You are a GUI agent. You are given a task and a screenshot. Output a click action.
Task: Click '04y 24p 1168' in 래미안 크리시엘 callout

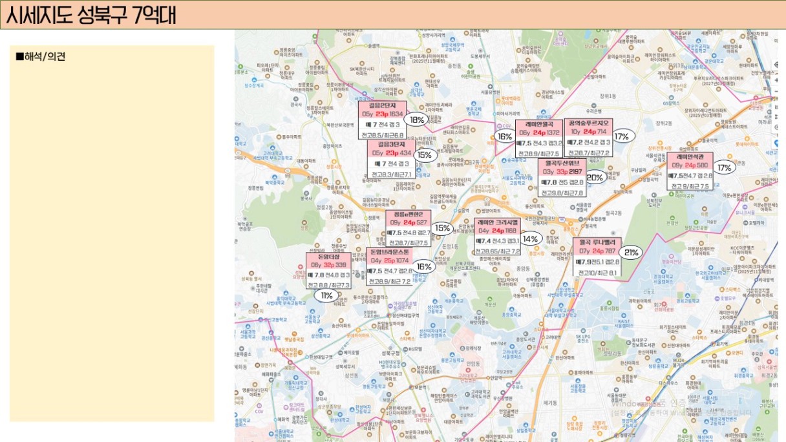[x=498, y=230]
